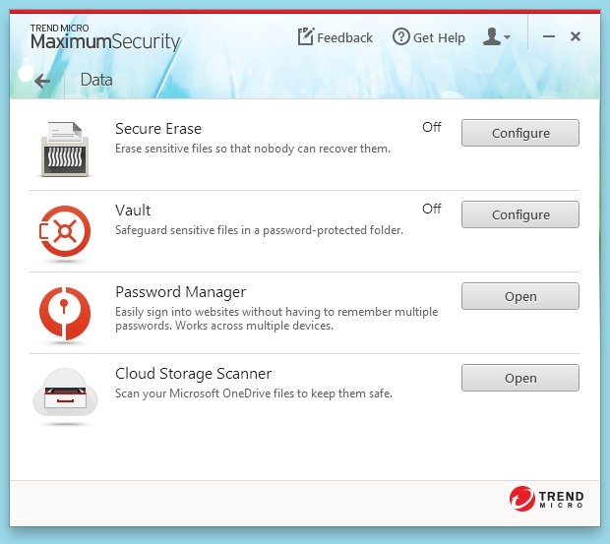
Task: Click the Feedback link text
Action: coord(344,37)
